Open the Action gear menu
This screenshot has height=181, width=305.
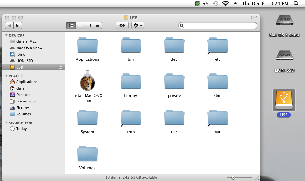click(x=138, y=26)
